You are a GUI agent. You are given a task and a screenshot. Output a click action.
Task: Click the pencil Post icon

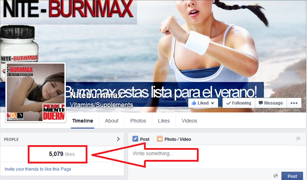pyautogui.click(x=135, y=139)
